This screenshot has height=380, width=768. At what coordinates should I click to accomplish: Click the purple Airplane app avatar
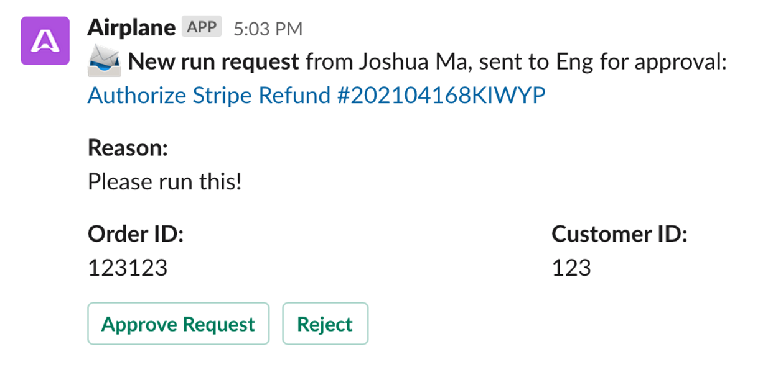(x=45, y=40)
